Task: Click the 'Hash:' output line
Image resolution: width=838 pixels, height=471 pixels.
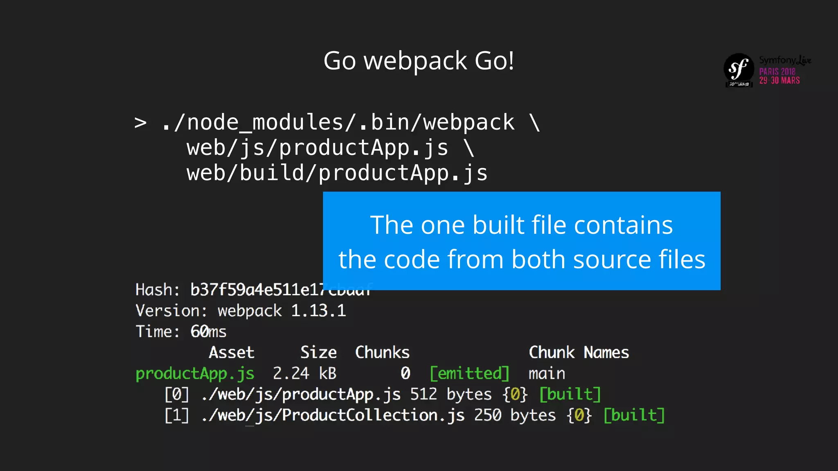Action: click(x=254, y=289)
